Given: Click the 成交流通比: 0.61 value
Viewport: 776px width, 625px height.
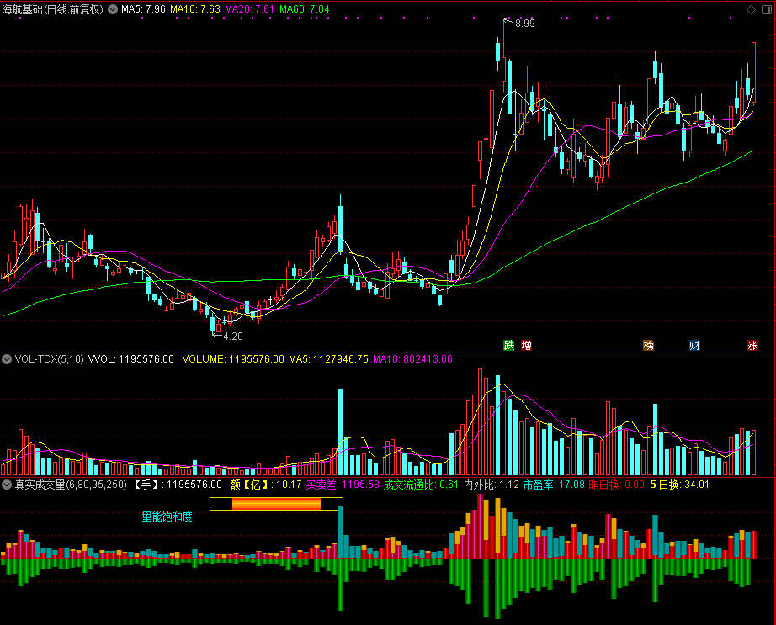Looking at the screenshot, I should pos(421,485).
